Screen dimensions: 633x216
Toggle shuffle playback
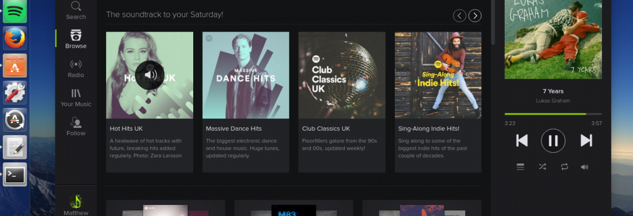[542, 167]
